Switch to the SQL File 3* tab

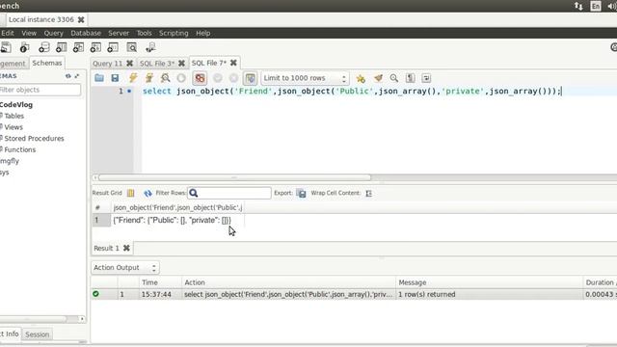coord(156,64)
